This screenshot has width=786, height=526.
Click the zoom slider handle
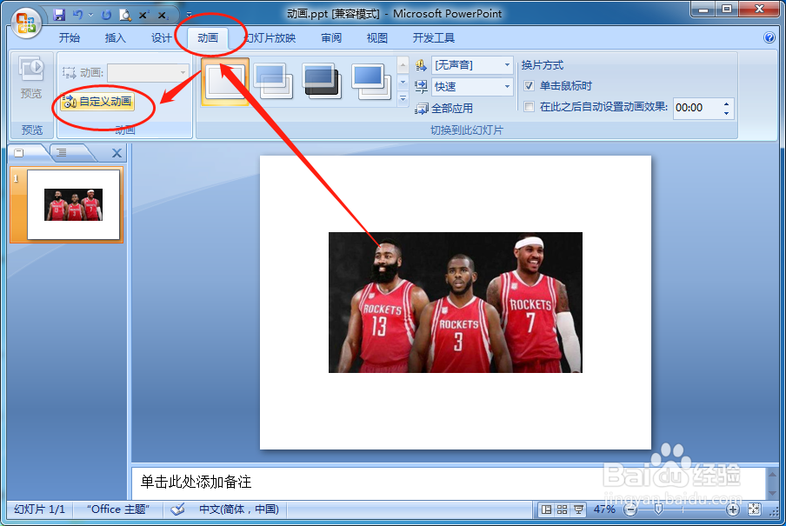[x=659, y=509]
